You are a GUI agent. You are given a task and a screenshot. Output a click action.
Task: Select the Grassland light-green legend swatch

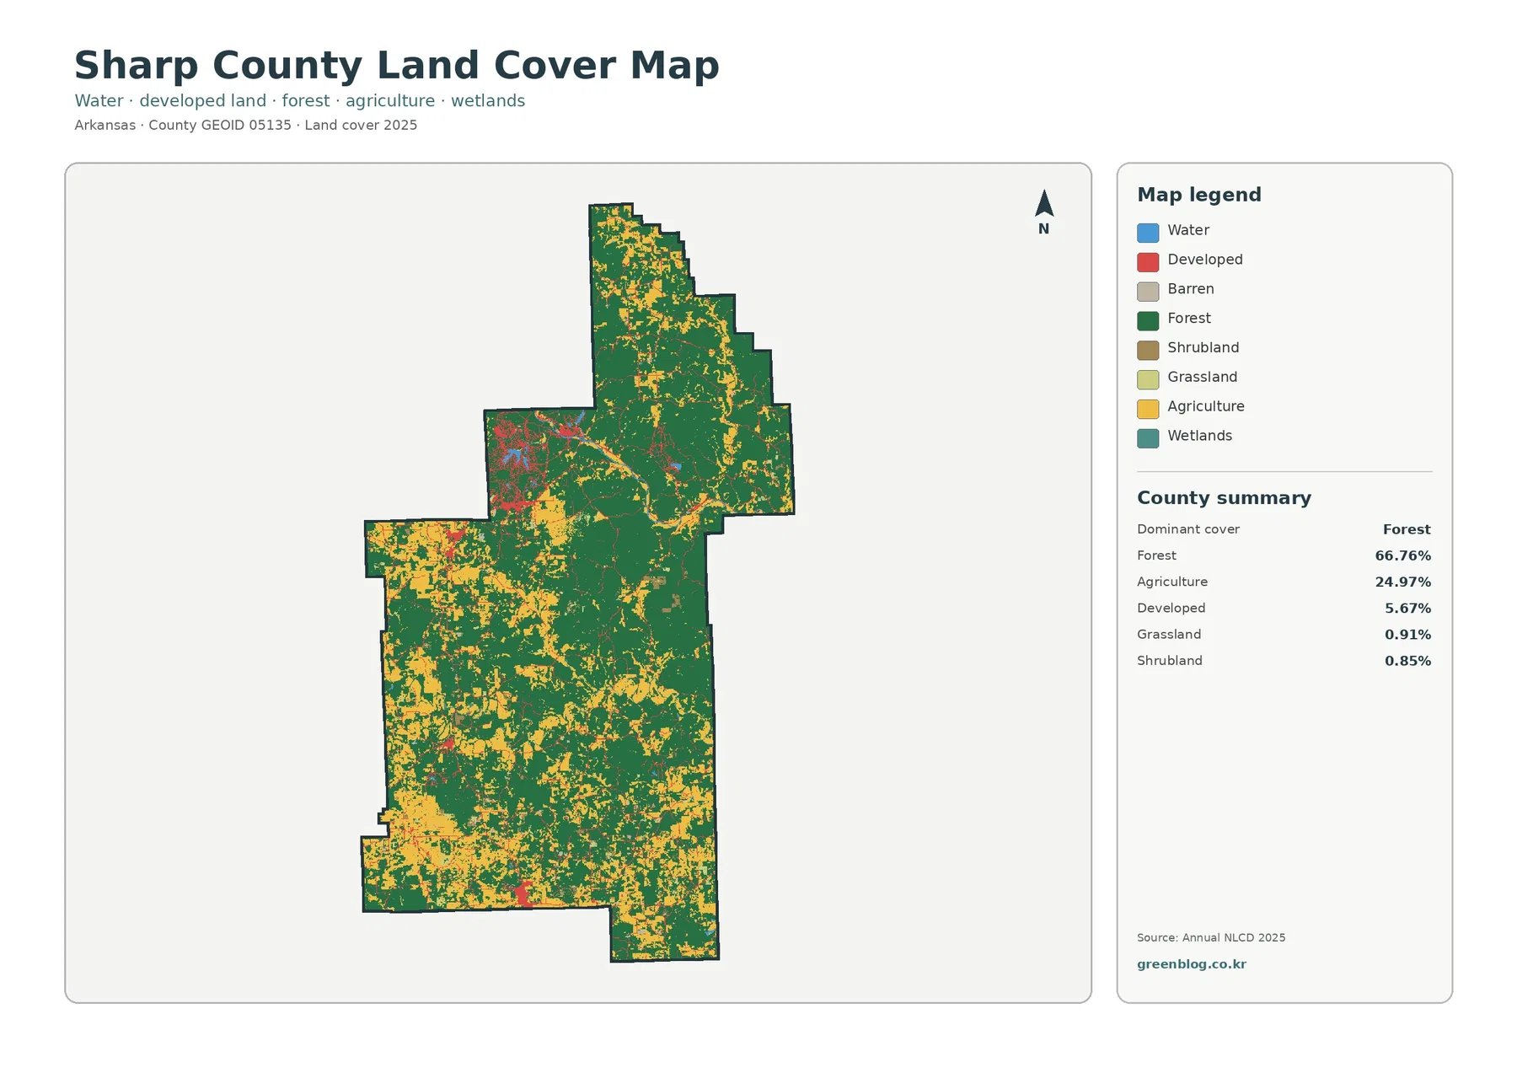[x=1148, y=379]
